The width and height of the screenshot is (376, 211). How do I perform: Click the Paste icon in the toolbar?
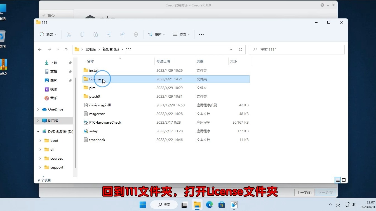95,34
